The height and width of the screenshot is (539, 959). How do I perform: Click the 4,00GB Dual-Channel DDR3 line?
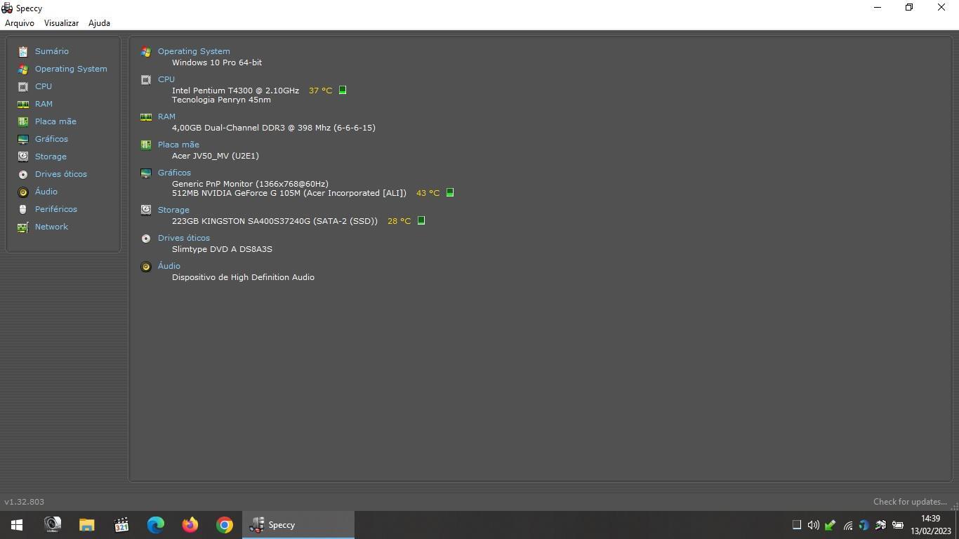pyautogui.click(x=274, y=128)
